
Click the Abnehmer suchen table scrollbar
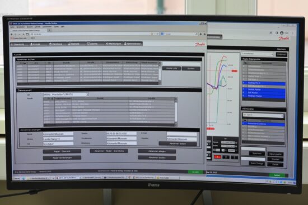pos(160,73)
